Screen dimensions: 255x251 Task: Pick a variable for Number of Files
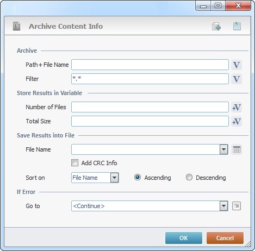coord(237,107)
